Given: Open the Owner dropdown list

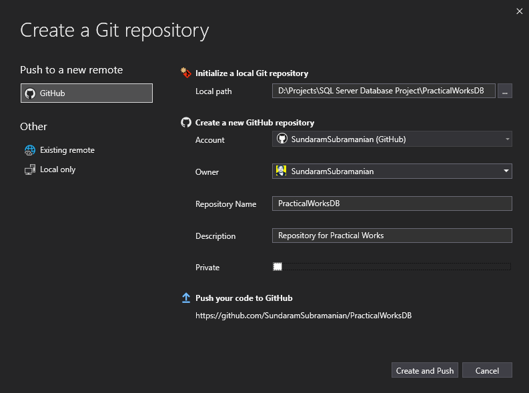Looking at the screenshot, I should 506,171.
